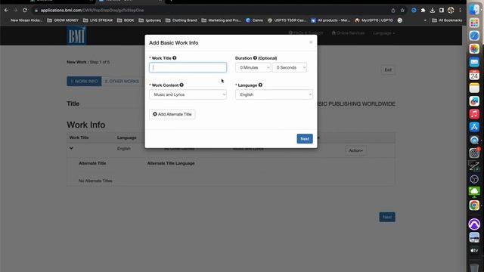Open the FAQs & Support link

(x=306, y=32)
